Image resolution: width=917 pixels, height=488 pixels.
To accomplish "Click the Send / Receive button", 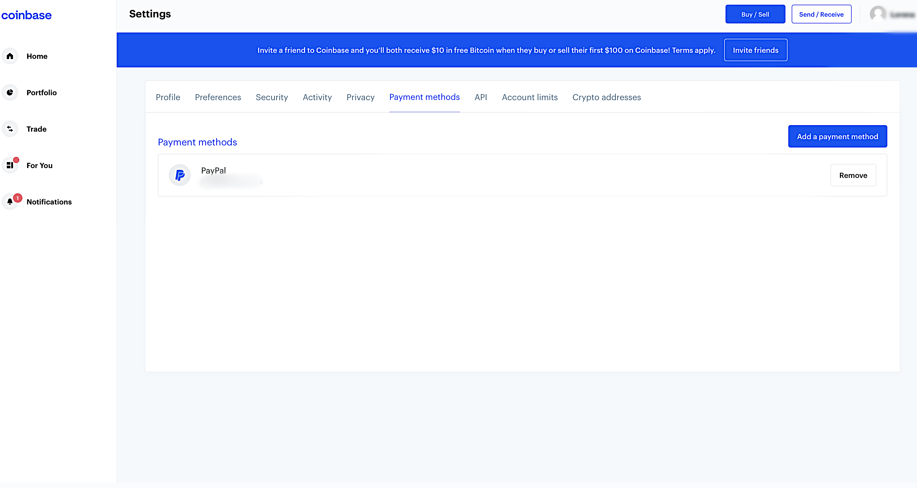I will (821, 14).
